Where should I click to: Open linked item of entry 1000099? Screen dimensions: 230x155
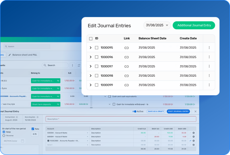click(126, 85)
